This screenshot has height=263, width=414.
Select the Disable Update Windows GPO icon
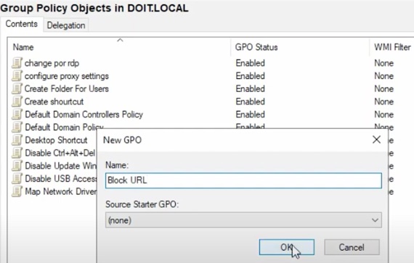[x=17, y=166]
